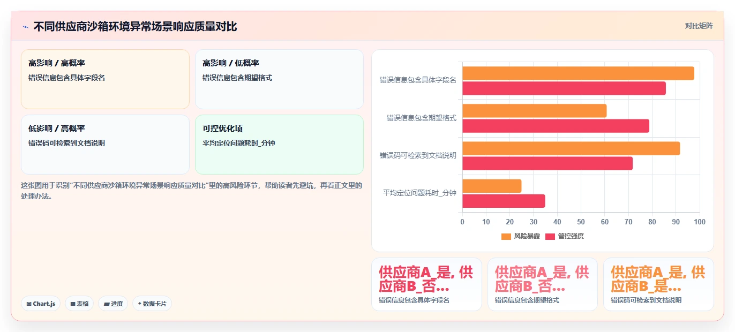Click the 对比矩阵 label in header

[699, 26]
